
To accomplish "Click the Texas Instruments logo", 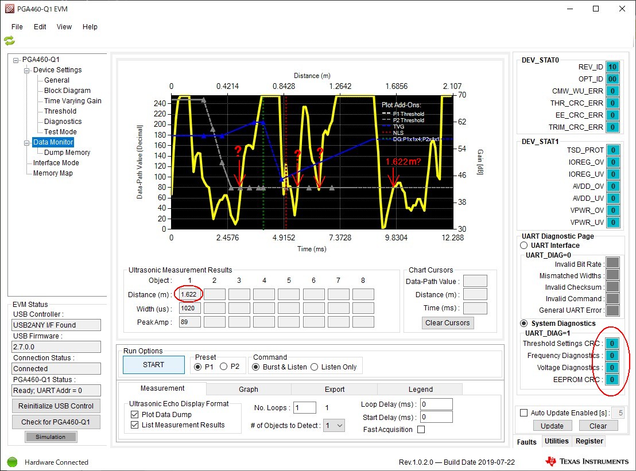I will [587, 461].
